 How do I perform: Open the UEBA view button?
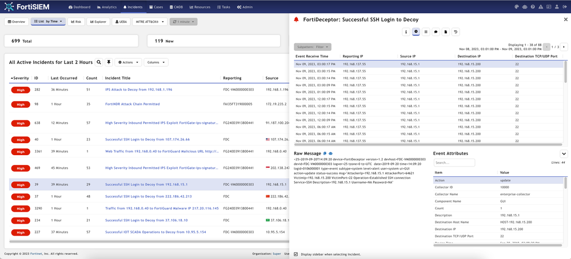(x=122, y=22)
